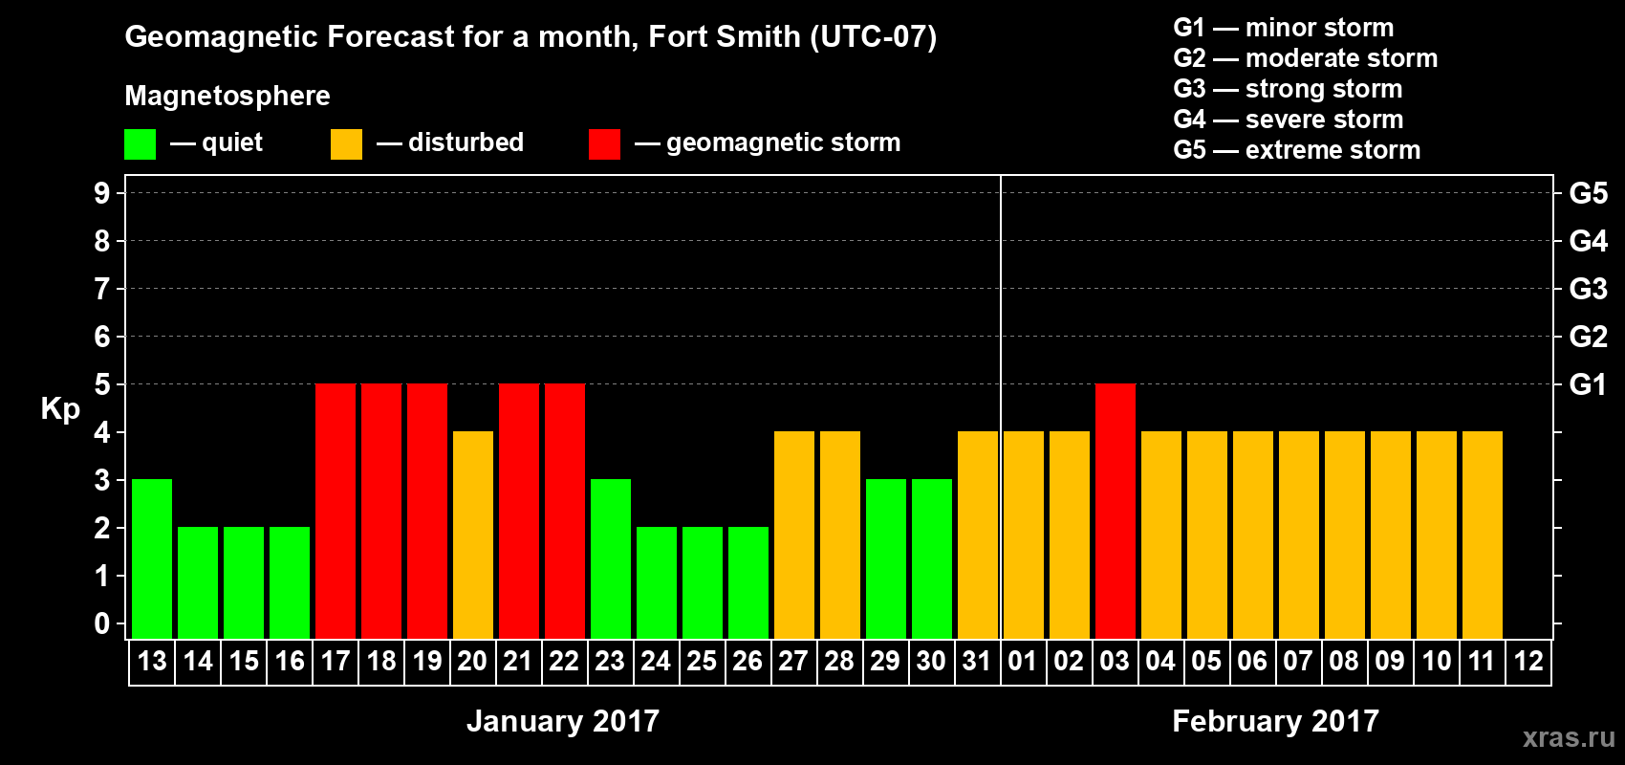The image size is (1625, 765).
Task: Click the 'February 2017' month label
Action: tap(1276, 721)
